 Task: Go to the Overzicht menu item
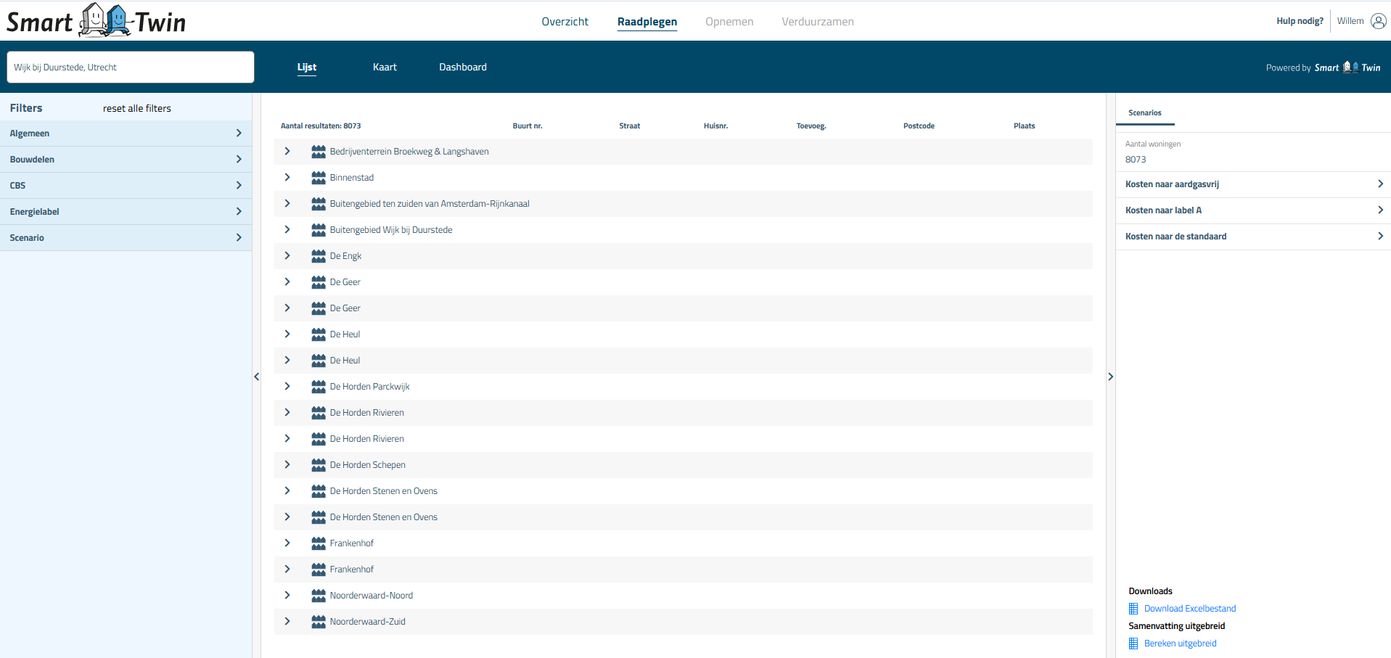[x=565, y=22]
